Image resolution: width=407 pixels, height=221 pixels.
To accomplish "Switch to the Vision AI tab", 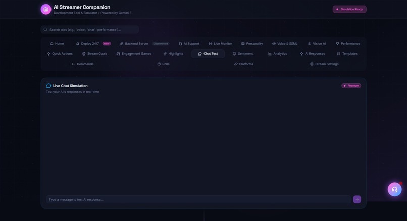I will click(x=317, y=44).
